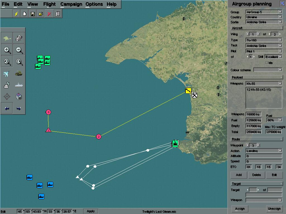Select waypoint 1 triangle marker
Viewport: 286px width, 214px height.
click(48, 130)
